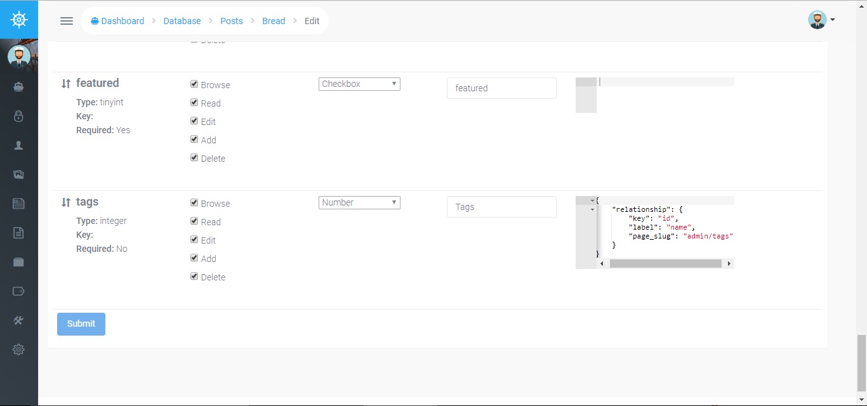Toggle the hamburger menu
The width and height of the screenshot is (867, 406).
(67, 21)
